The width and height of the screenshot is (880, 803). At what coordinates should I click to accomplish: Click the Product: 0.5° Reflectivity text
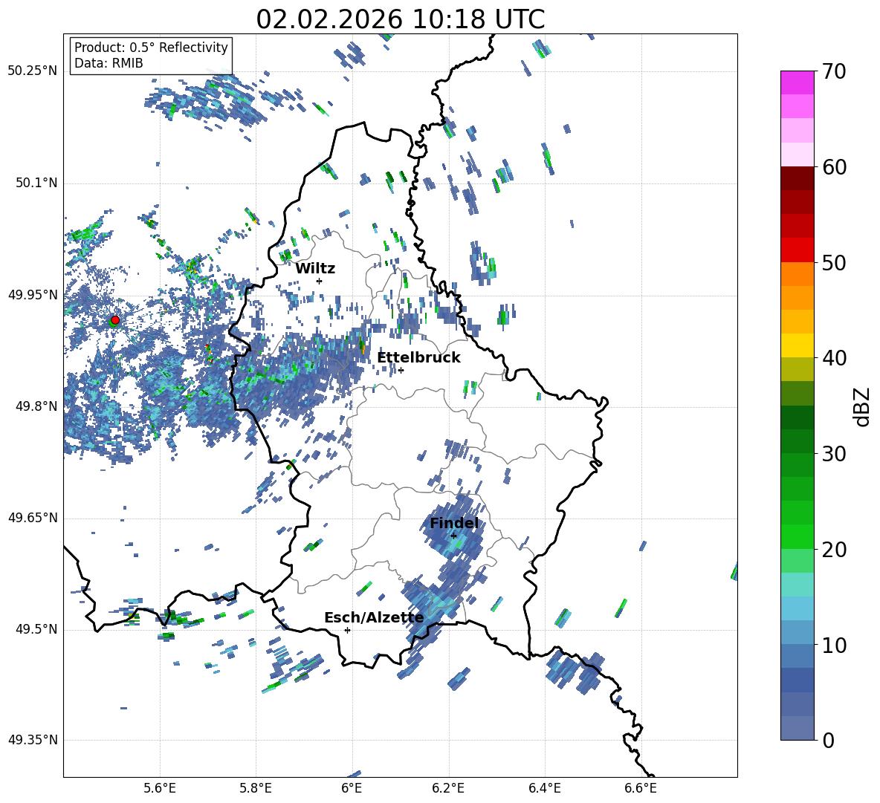tap(151, 48)
